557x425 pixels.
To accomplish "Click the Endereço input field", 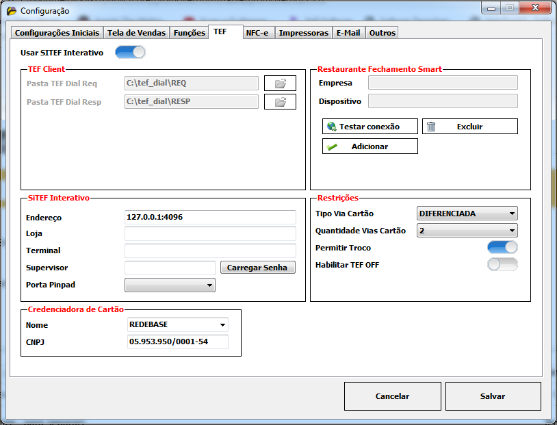I will click(209, 217).
